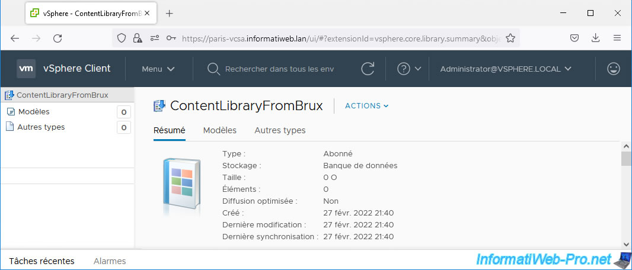The height and width of the screenshot is (270, 632).
Task: Open Autres types in the left panel
Action: click(x=41, y=127)
